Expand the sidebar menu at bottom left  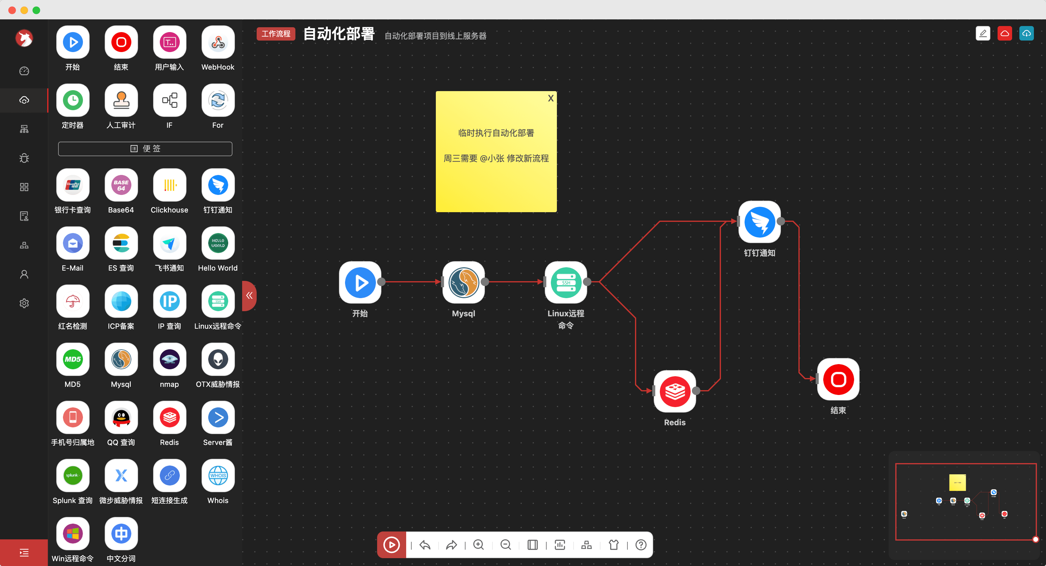[24, 552]
